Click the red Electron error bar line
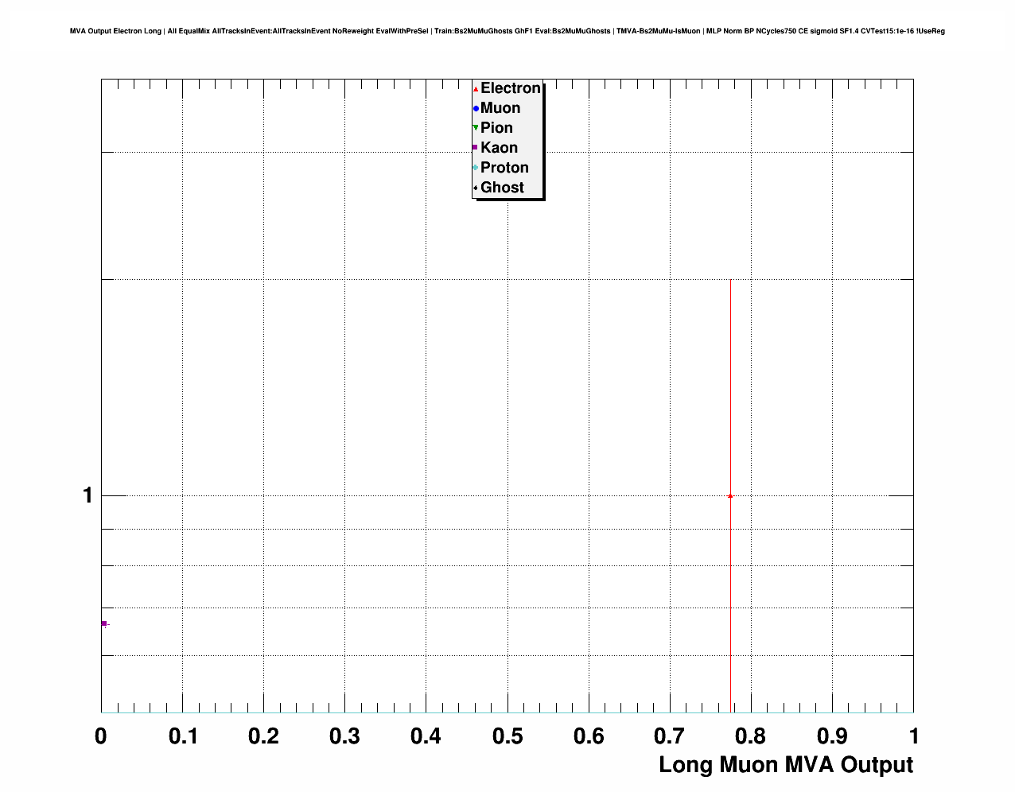This screenshot has height=792, width=1015. [730, 495]
